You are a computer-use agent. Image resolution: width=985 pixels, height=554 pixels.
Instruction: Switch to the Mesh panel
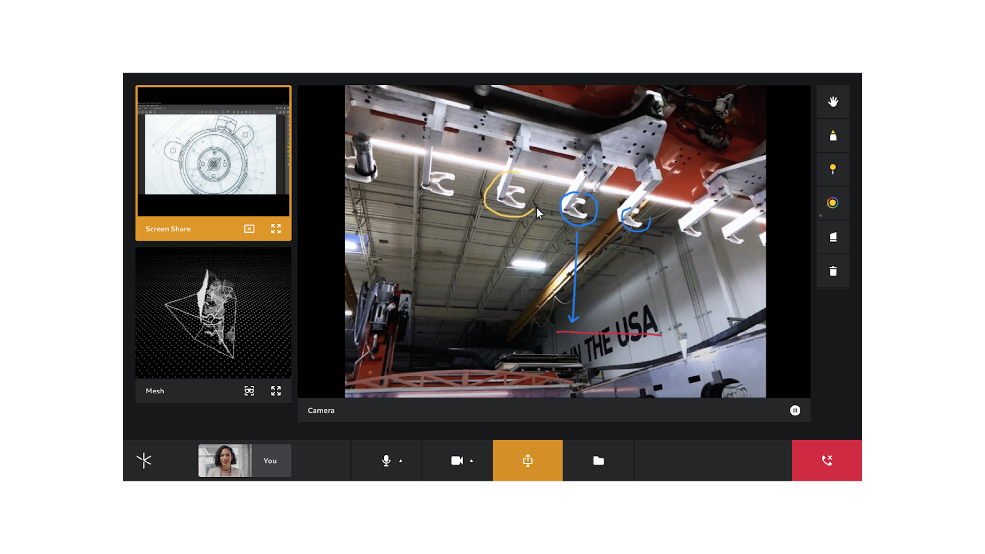click(x=213, y=314)
